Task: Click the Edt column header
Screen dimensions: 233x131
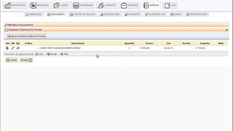Action: (x=13, y=43)
